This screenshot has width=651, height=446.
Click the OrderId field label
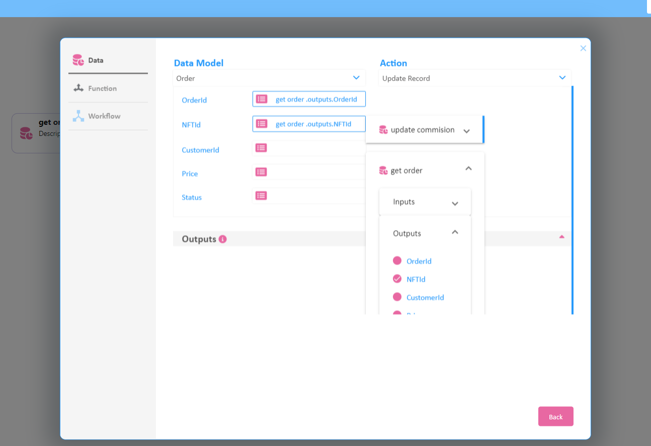(194, 100)
